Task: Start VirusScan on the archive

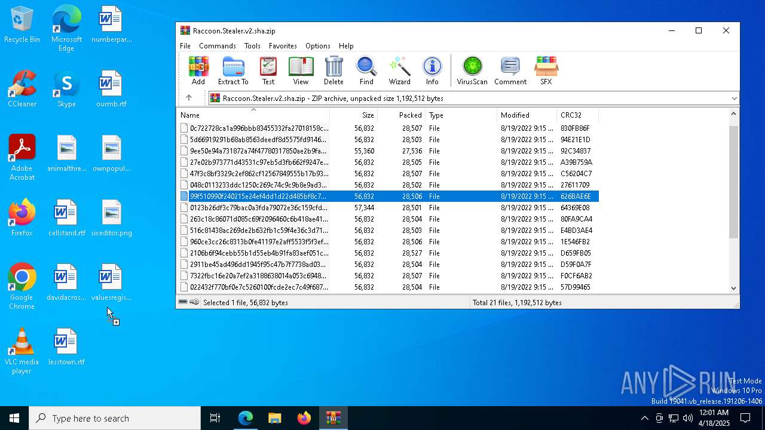Action: click(472, 71)
